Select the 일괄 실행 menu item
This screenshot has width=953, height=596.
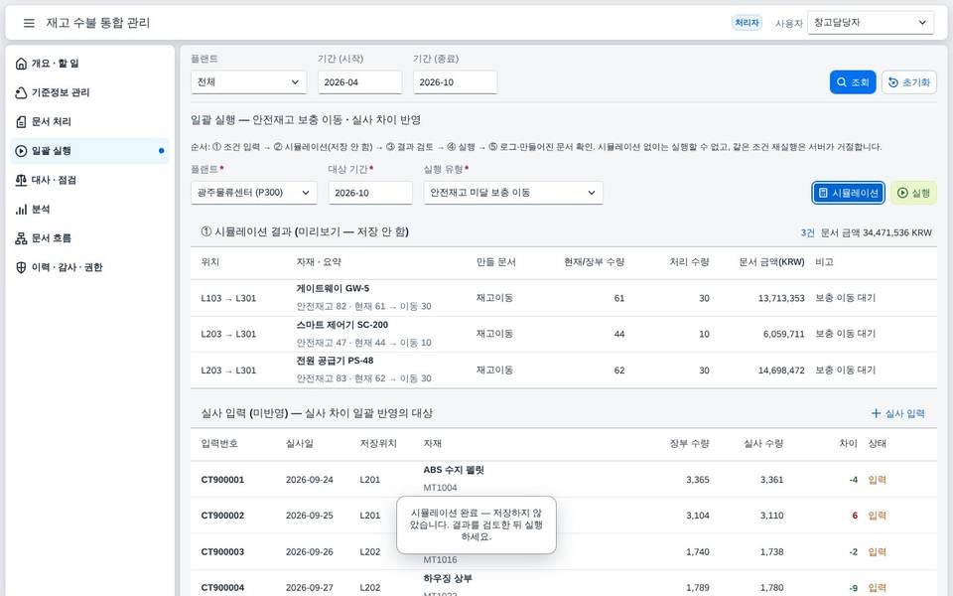[x=89, y=151]
